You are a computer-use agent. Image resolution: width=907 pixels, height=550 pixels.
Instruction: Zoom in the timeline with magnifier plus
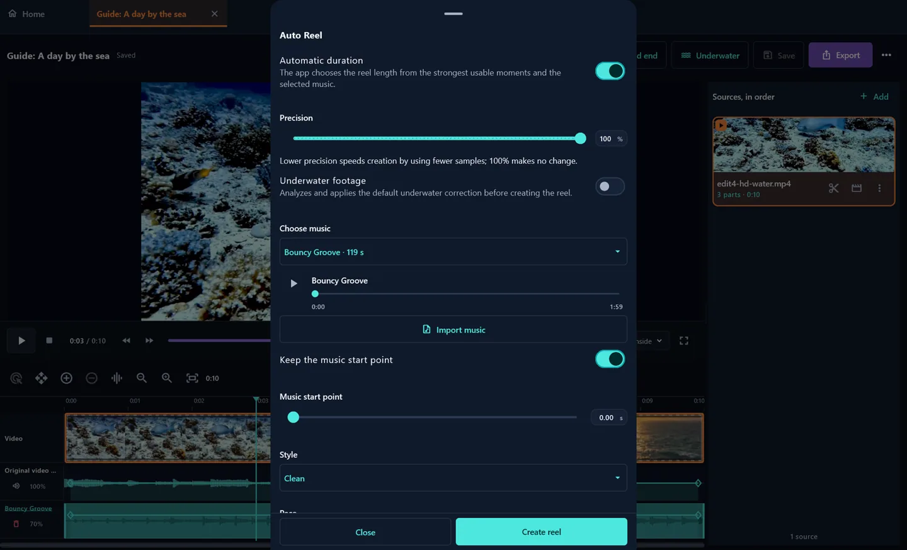pyautogui.click(x=167, y=378)
